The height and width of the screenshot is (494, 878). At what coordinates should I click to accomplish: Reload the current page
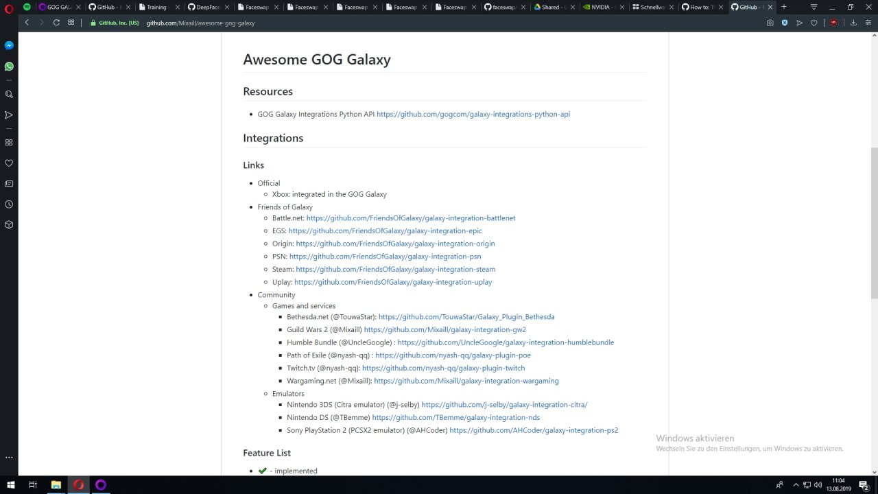pyautogui.click(x=56, y=23)
